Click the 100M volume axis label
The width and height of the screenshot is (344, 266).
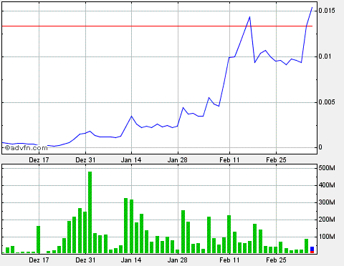pos(327,237)
